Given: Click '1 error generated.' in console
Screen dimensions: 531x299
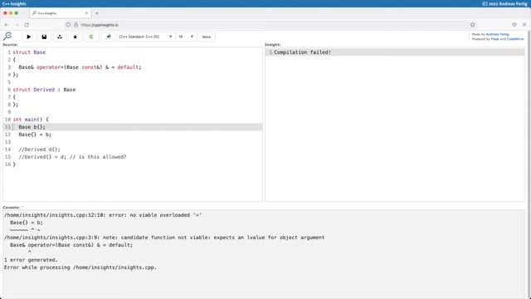Looking at the screenshot, I should coord(31,260).
